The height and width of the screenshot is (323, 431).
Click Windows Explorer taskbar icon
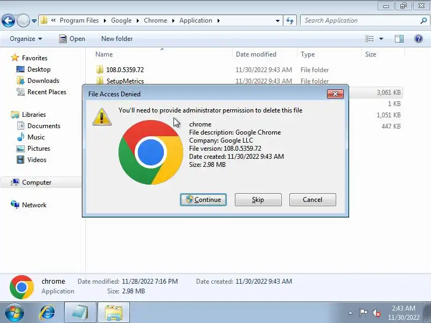click(x=114, y=313)
